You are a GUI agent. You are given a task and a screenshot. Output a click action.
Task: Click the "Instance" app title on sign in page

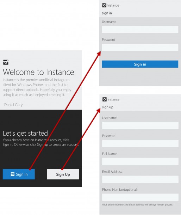(x=113, y=6)
